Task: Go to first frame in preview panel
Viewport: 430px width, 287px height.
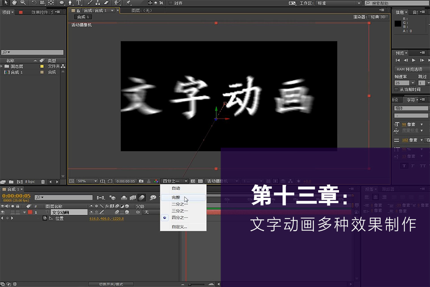Action: click(398, 60)
